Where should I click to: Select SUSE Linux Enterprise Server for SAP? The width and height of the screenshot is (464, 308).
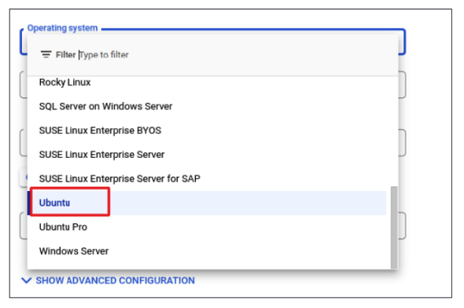(207, 179)
